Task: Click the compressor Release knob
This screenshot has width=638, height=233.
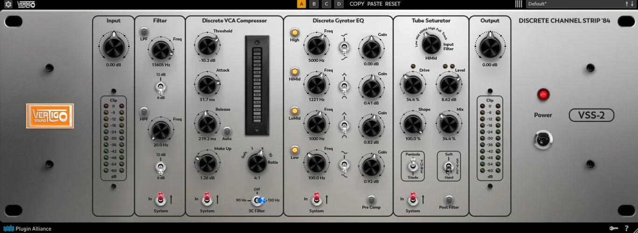Action: coord(207,123)
